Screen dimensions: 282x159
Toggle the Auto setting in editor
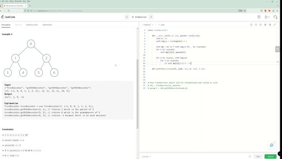(x=162, y=25)
